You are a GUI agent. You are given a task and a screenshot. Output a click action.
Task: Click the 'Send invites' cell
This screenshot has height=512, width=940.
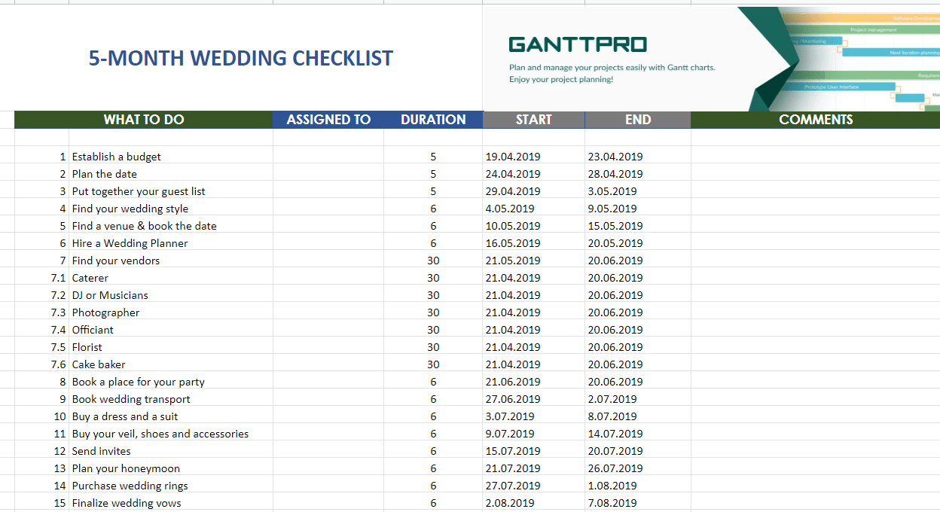pos(171,451)
